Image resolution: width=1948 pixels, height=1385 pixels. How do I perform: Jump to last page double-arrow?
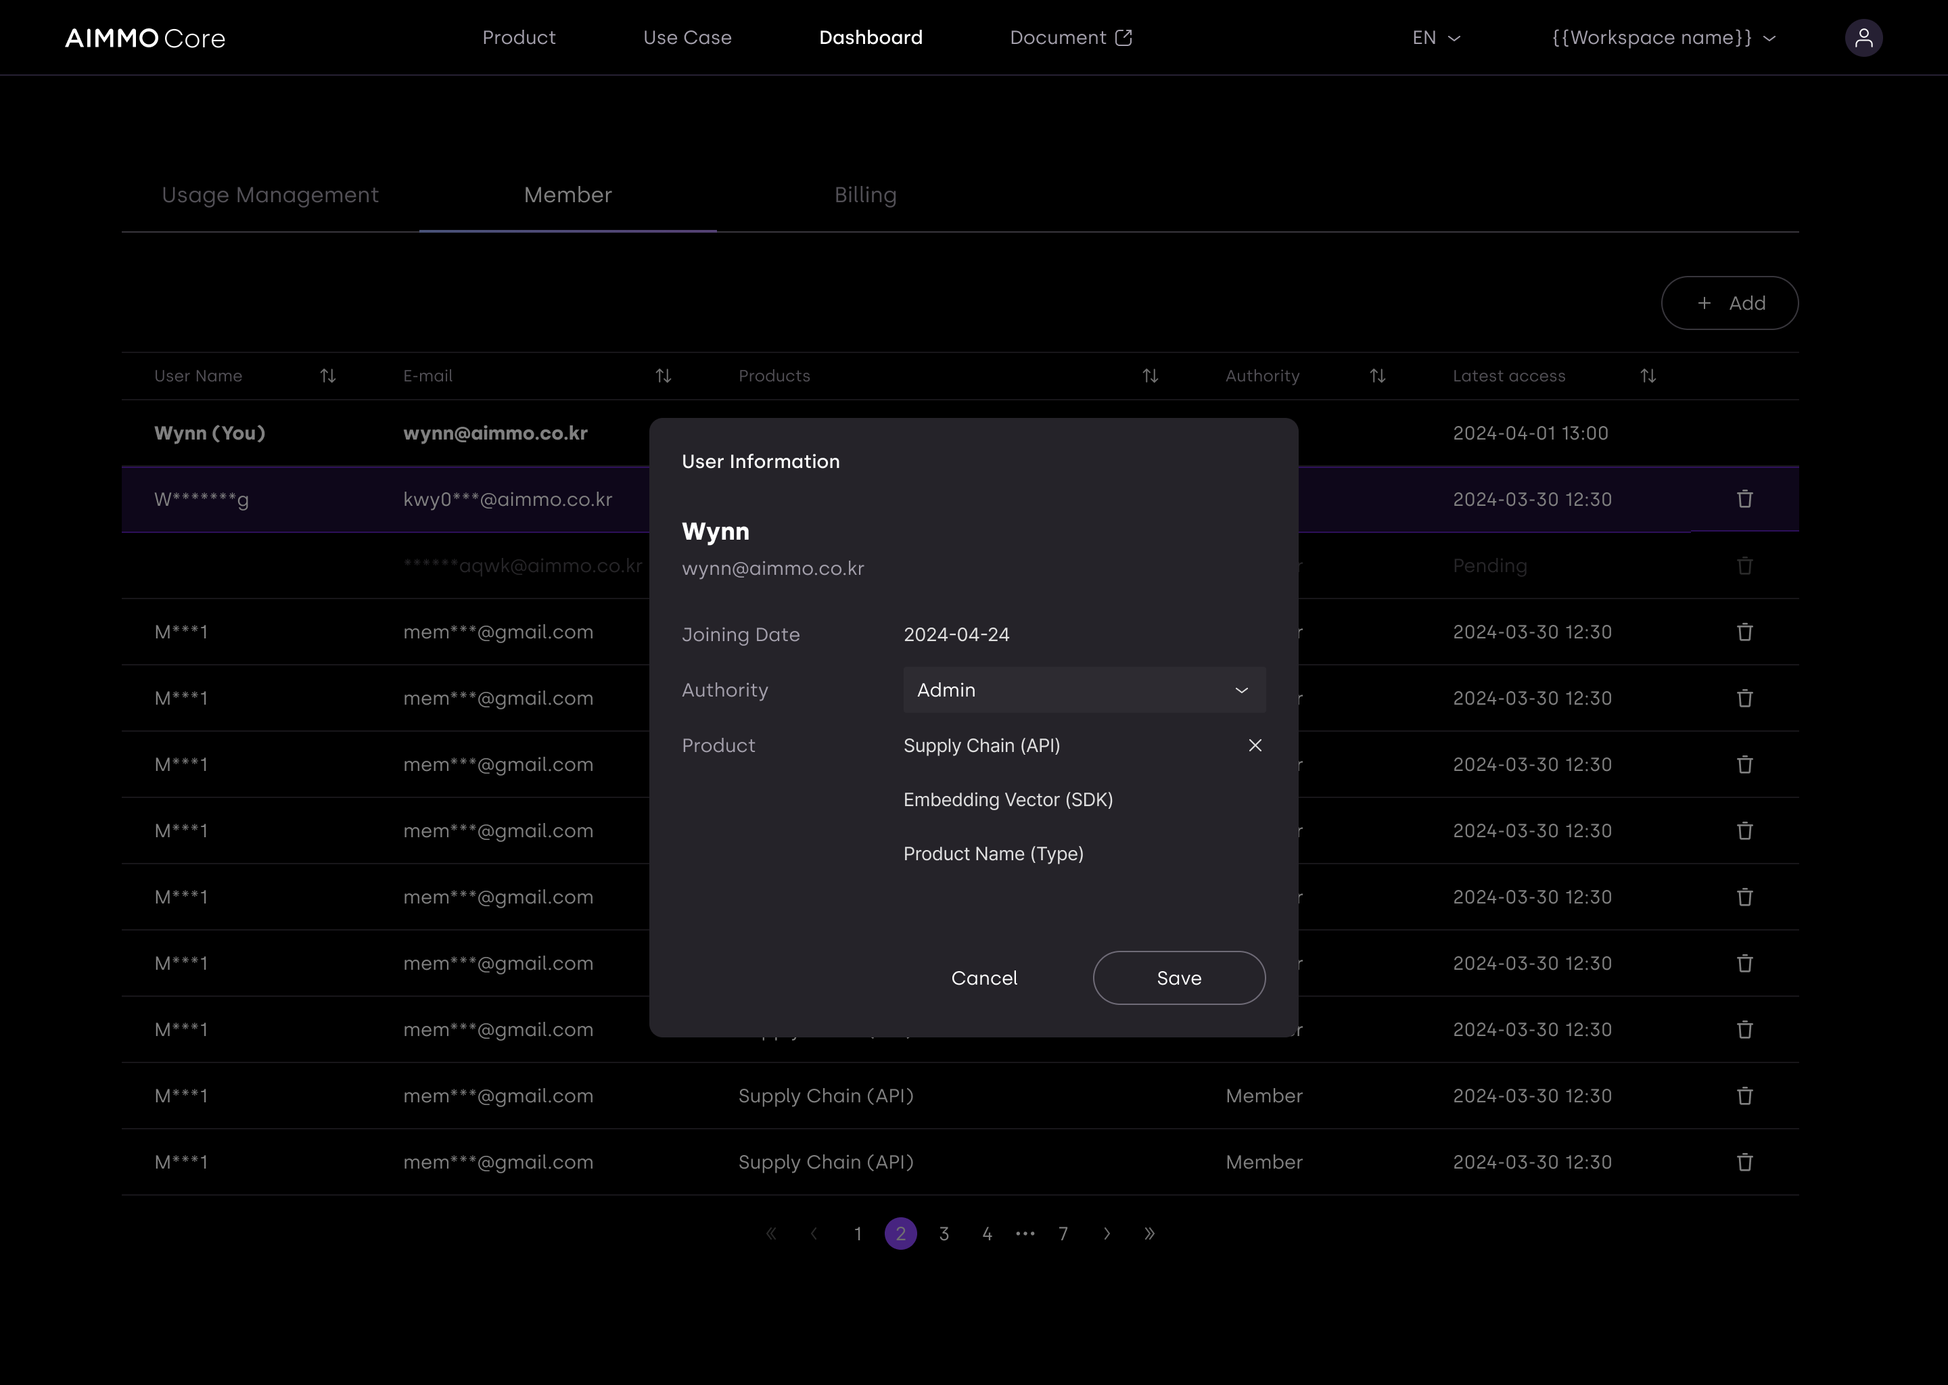(x=1149, y=1234)
